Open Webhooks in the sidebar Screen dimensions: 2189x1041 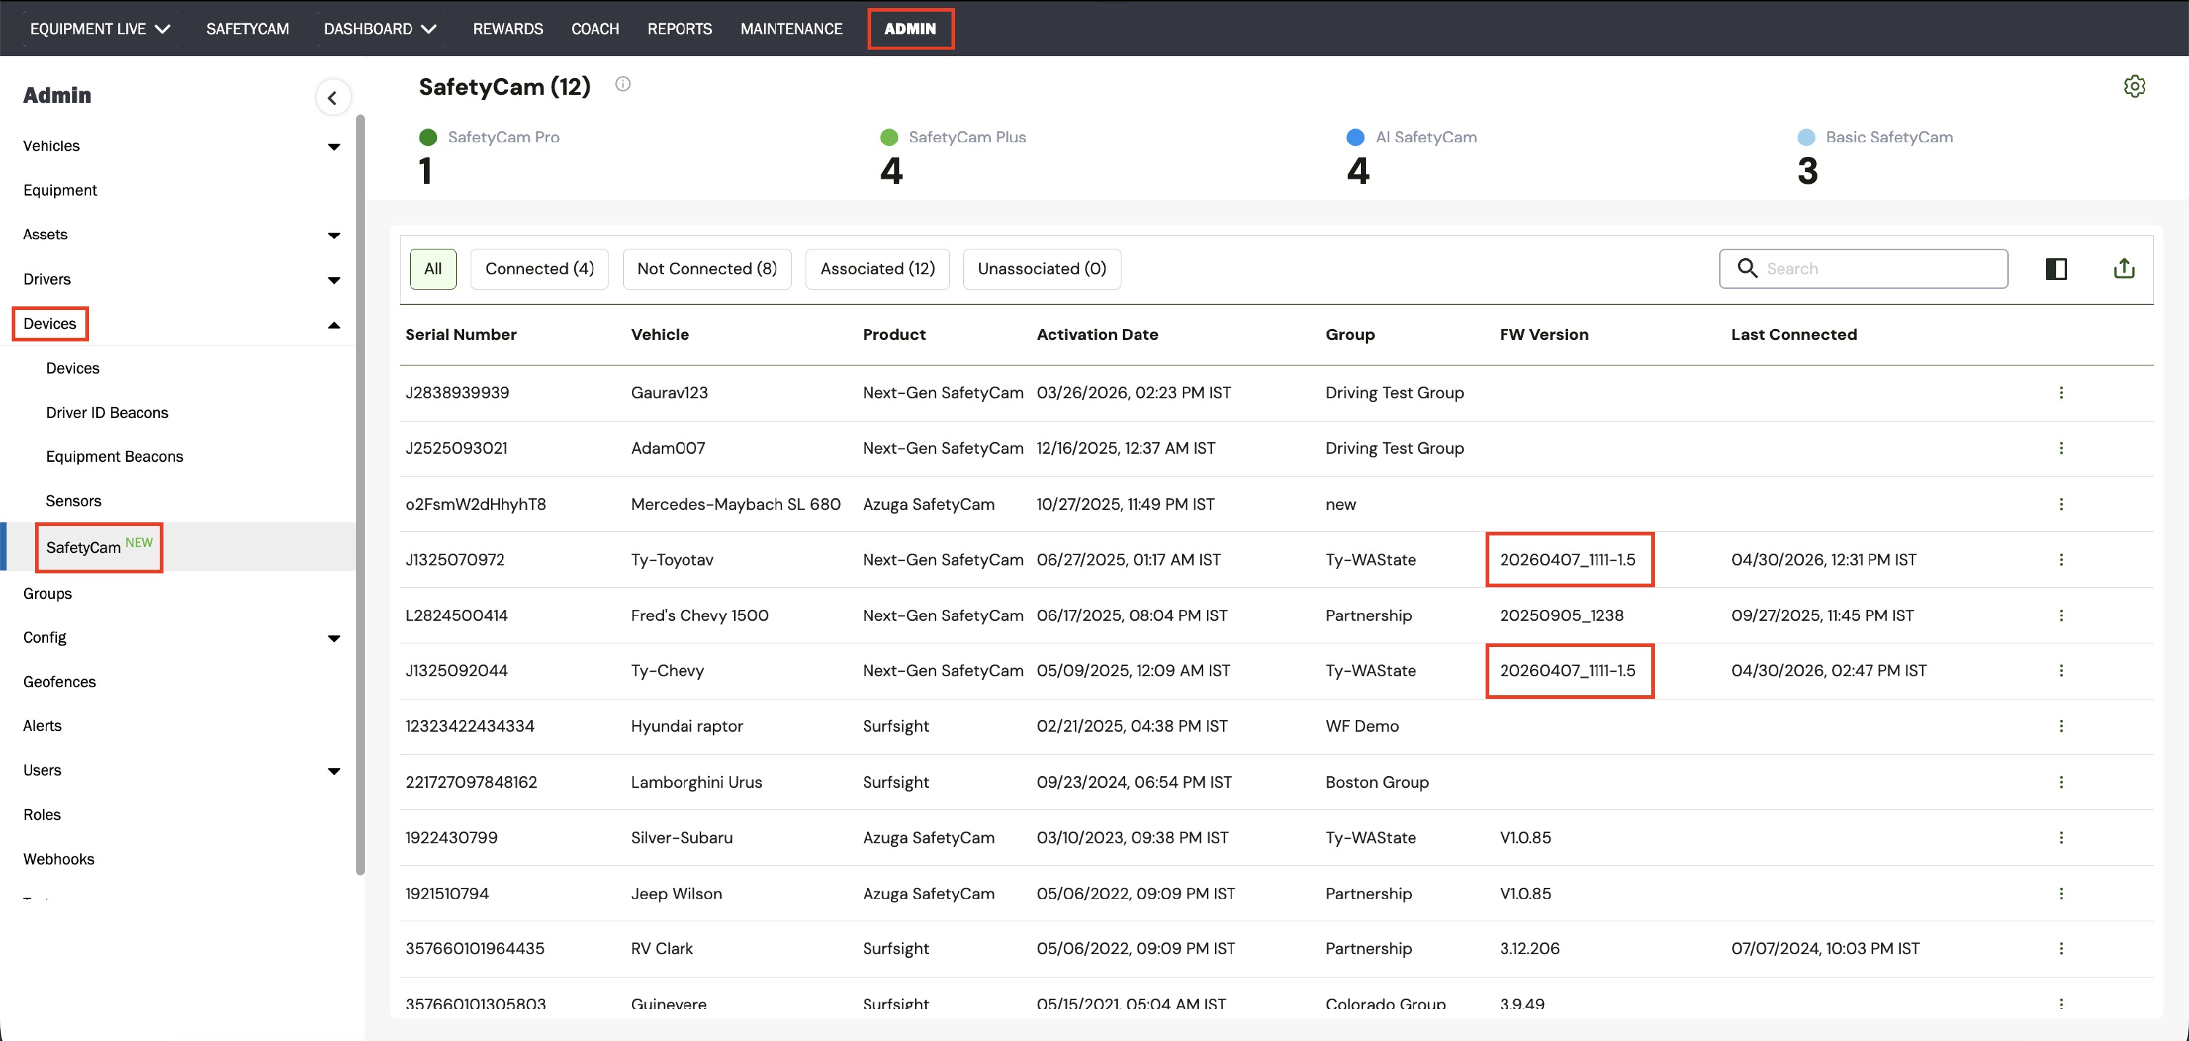(58, 859)
